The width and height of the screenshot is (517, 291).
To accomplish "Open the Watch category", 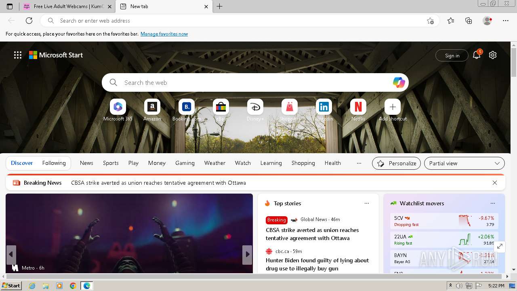I will (x=243, y=163).
